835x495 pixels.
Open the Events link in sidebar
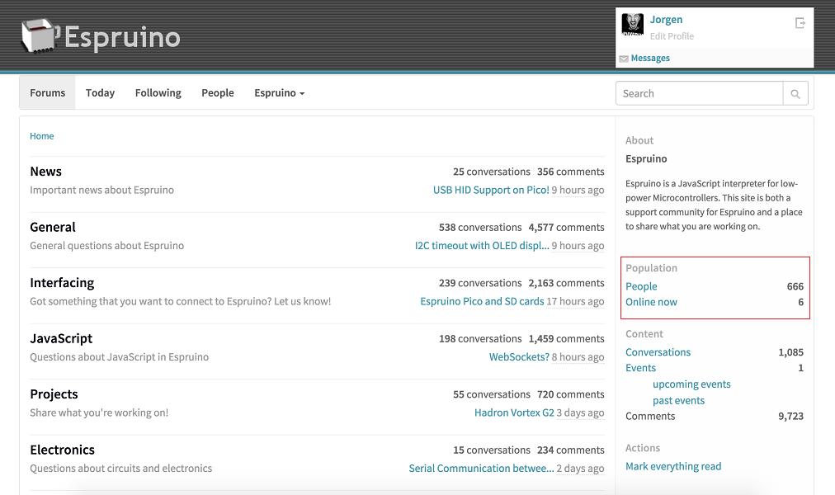pyautogui.click(x=640, y=368)
